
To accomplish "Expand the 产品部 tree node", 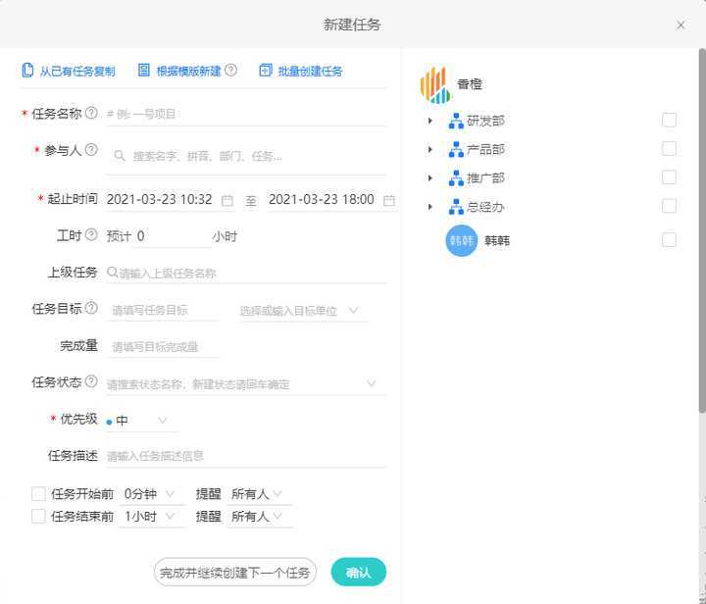I will [x=429, y=150].
